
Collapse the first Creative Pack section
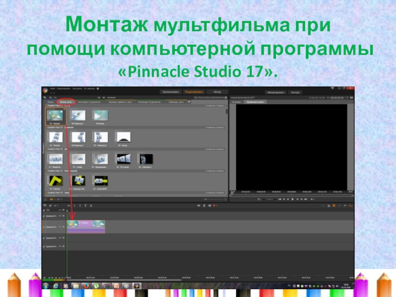point(46,105)
